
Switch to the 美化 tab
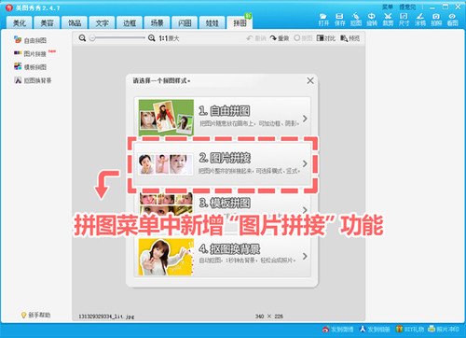[x=20, y=22]
